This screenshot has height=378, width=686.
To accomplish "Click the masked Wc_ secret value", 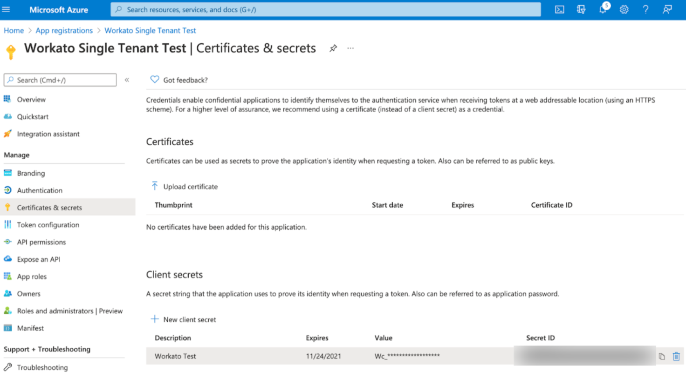I will point(407,356).
